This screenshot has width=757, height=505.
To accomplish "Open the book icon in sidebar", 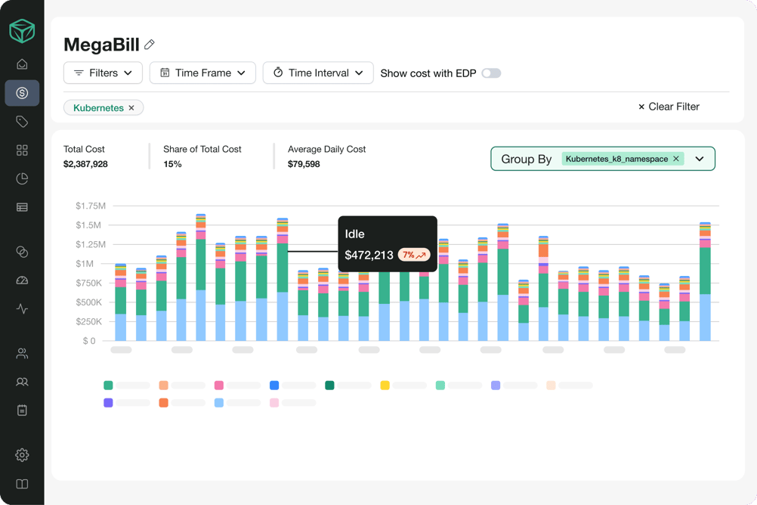I will (x=22, y=484).
